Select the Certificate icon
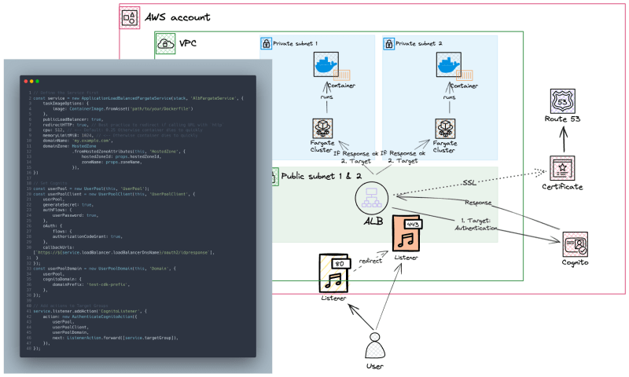Image resolution: width=629 pixels, height=377 pixels. click(562, 168)
